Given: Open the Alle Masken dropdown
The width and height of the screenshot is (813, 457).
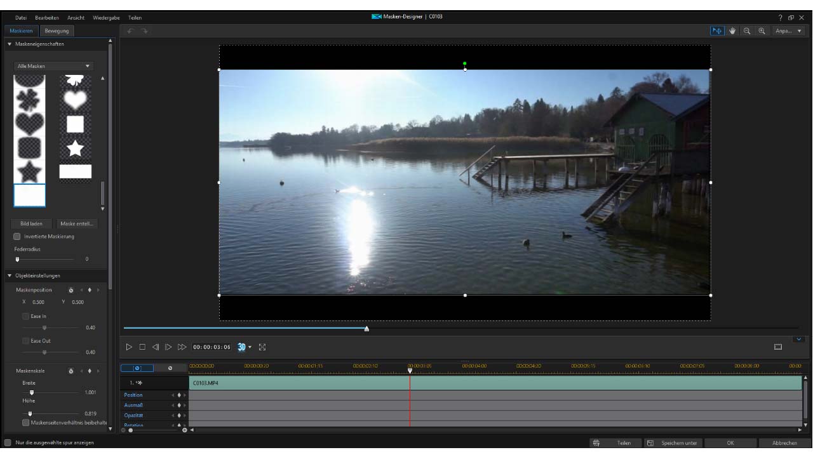Looking at the screenshot, I should [53, 66].
